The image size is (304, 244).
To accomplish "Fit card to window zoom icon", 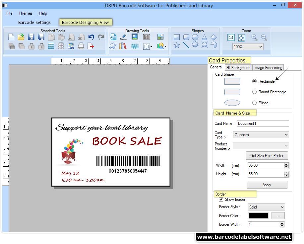I will pos(241,38).
